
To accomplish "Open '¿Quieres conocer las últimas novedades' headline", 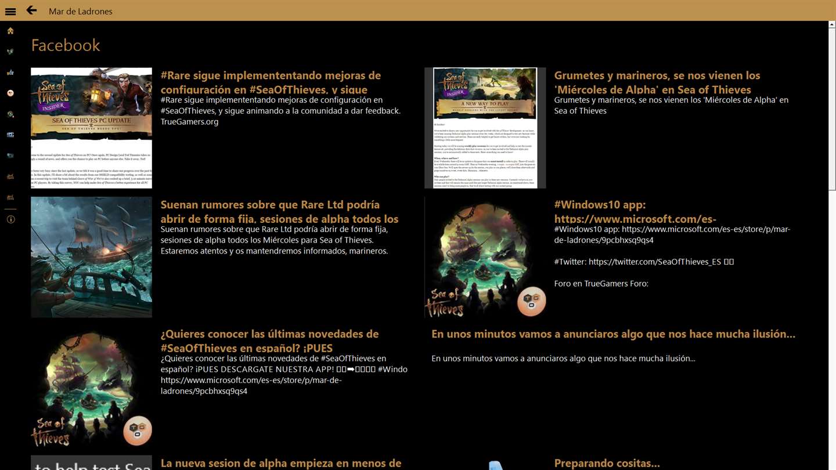I will click(x=269, y=341).
